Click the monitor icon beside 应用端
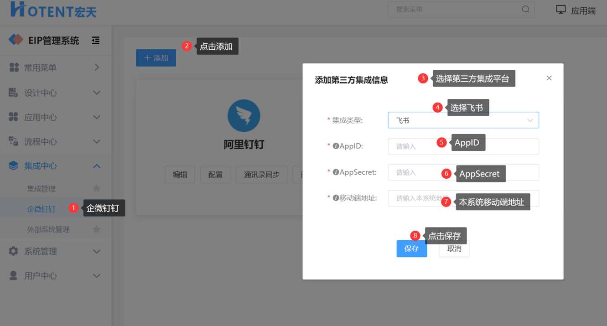This screenshot has height=326, width=607. pos(560,10)
